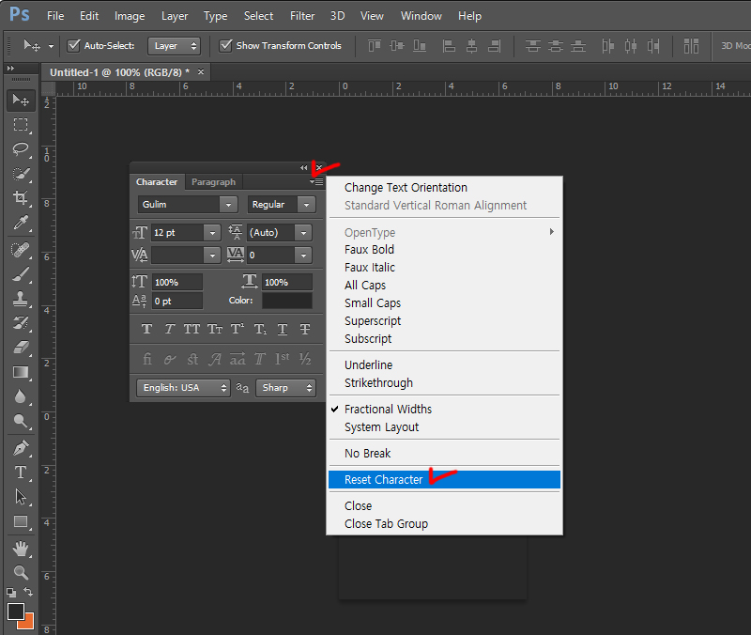
Task: Click the vertical scale 100% field
Action: point(177,283)
